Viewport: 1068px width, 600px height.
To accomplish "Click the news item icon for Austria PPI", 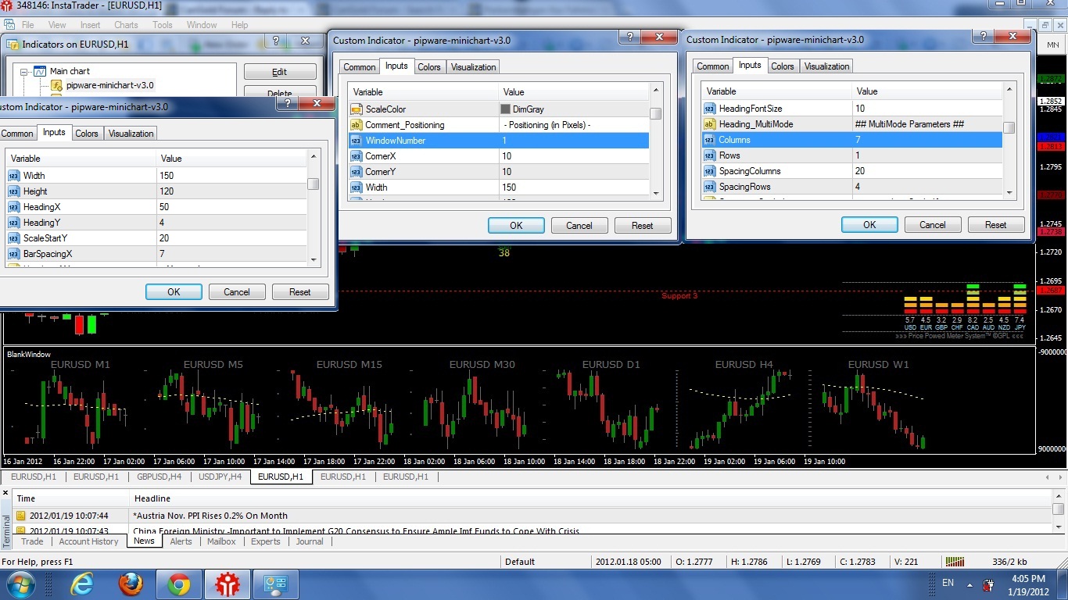I will (x=21, y=516).
